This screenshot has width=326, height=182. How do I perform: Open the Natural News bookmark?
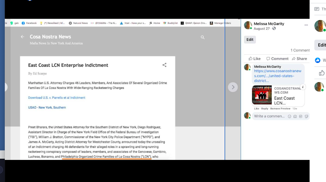[78, 23]
